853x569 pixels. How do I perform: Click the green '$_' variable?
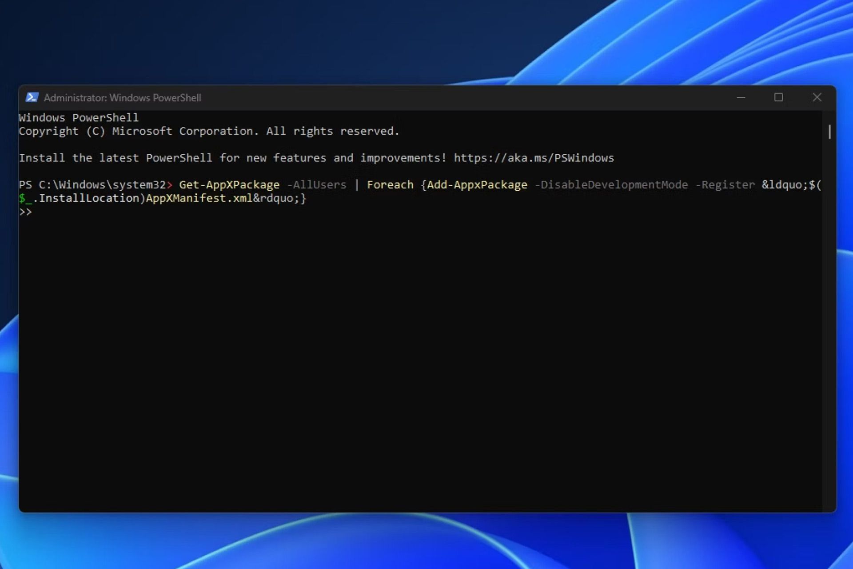click(x=25, y=199)
